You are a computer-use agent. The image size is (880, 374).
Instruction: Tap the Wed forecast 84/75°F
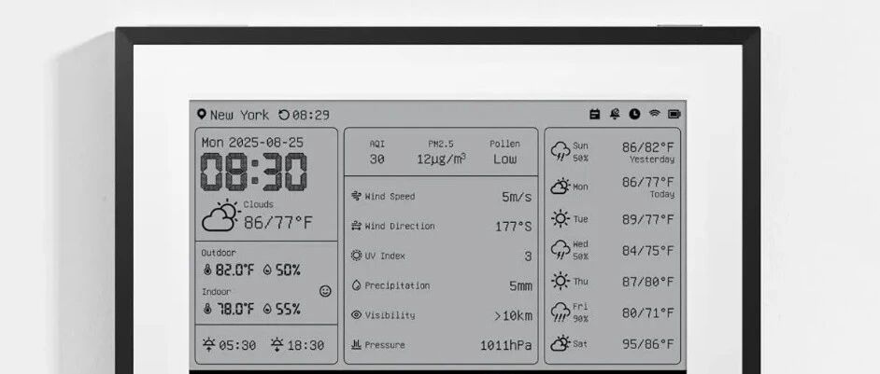coord(648,251)
